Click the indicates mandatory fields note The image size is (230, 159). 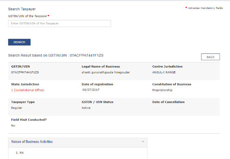tap(205, 8)
